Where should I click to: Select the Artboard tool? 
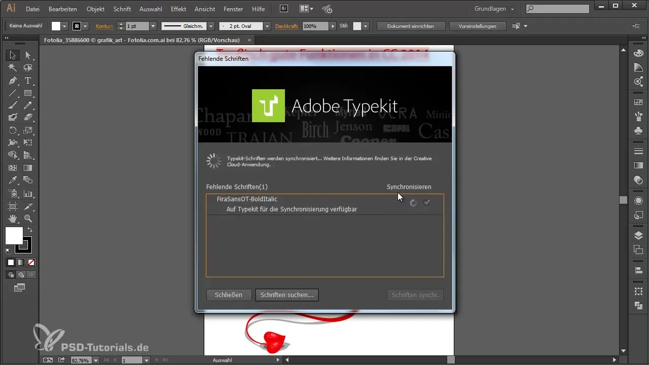pos(13,206)
